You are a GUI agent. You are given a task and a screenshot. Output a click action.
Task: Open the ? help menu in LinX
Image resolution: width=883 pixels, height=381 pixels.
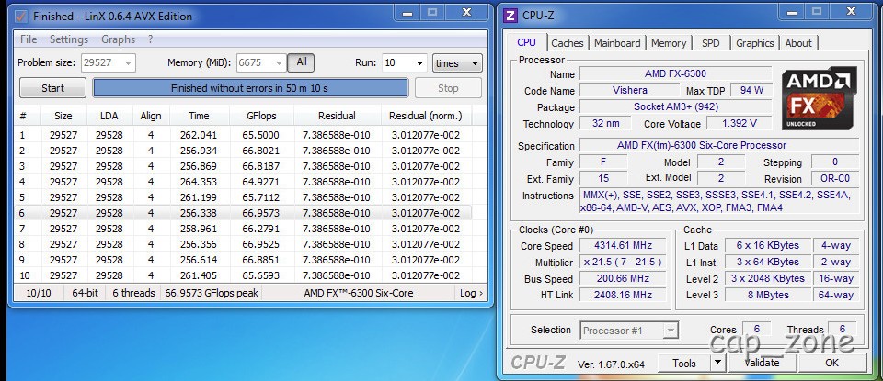[x=150, y=39]
